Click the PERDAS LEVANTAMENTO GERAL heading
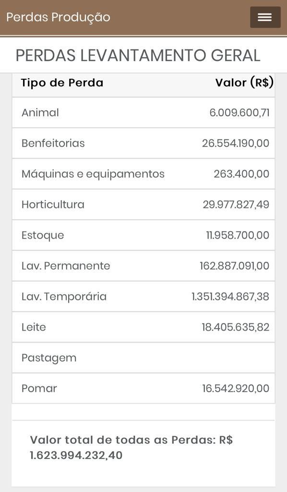 138,56
